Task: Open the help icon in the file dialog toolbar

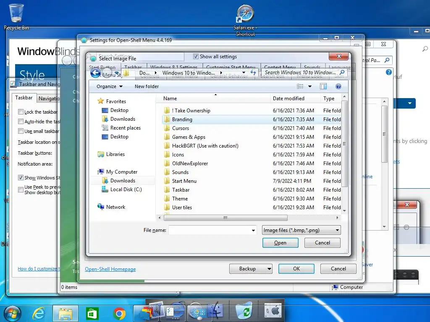Action: click(338, 86)
